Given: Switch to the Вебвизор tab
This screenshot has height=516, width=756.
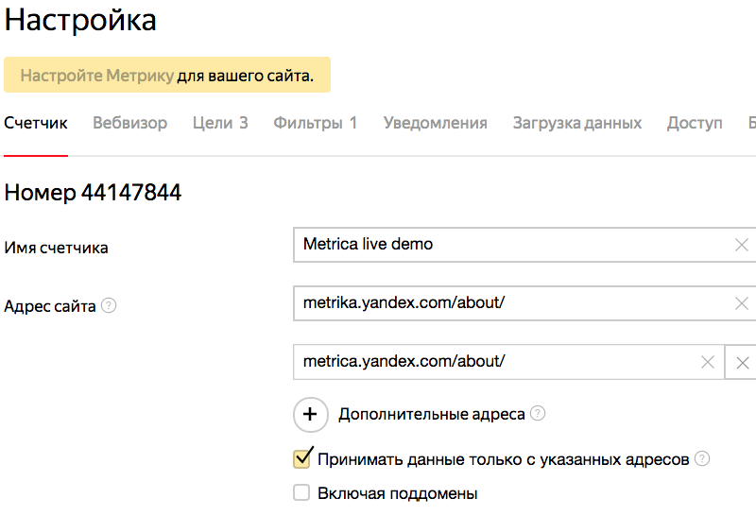Looking at the screenshot, I should pyautogui.click(x=130, y=123).
